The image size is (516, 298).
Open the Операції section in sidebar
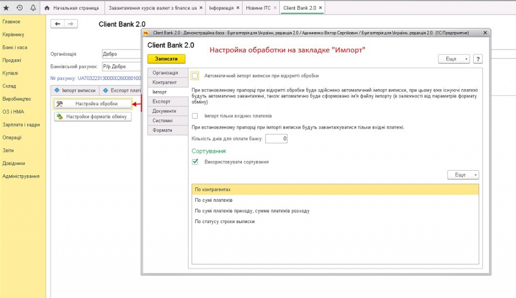[x=12, y=137]
